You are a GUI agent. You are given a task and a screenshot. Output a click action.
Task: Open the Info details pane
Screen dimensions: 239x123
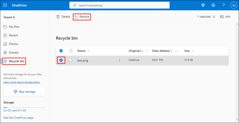pos(225,17)
